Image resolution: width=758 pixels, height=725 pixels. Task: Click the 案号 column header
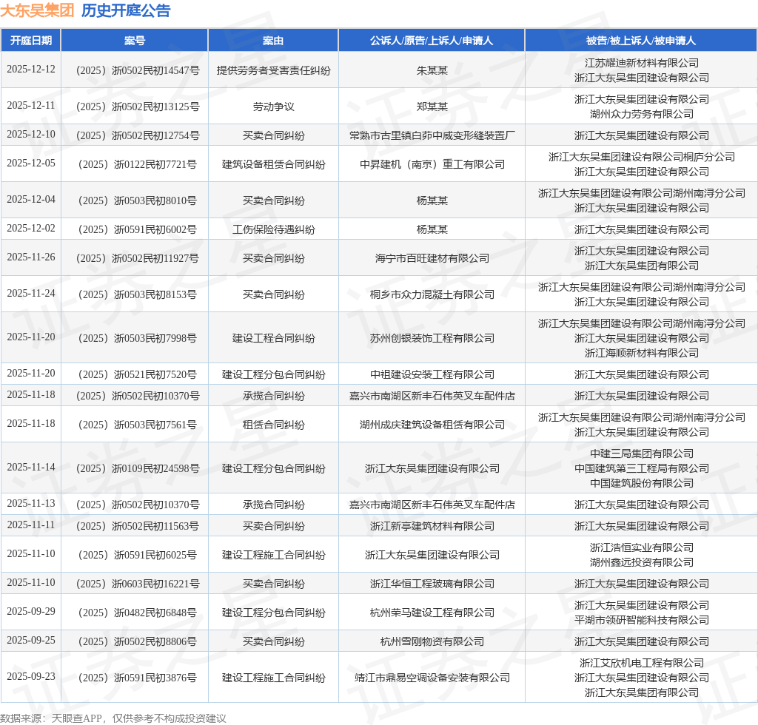[x=135, y=41]
